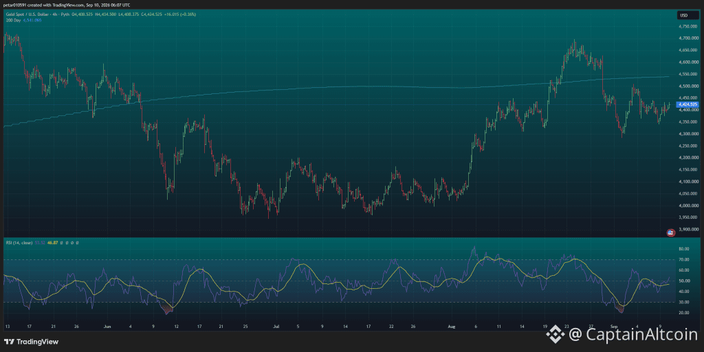The height and width of the screenshot is (352, 704).
Task: Click the 4,700.000 price scale label
Action: click(688, 38)
